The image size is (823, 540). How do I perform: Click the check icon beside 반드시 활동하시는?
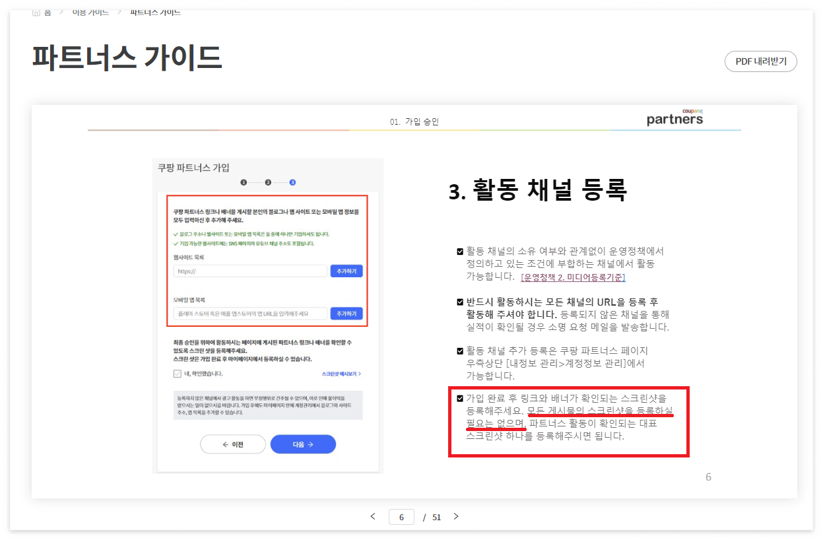[460, 302]
